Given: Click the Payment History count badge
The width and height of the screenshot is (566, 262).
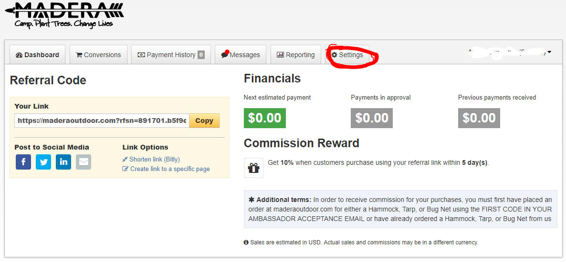Looking at the screenshot, I should pyautogui.click(x=201, y=55).
